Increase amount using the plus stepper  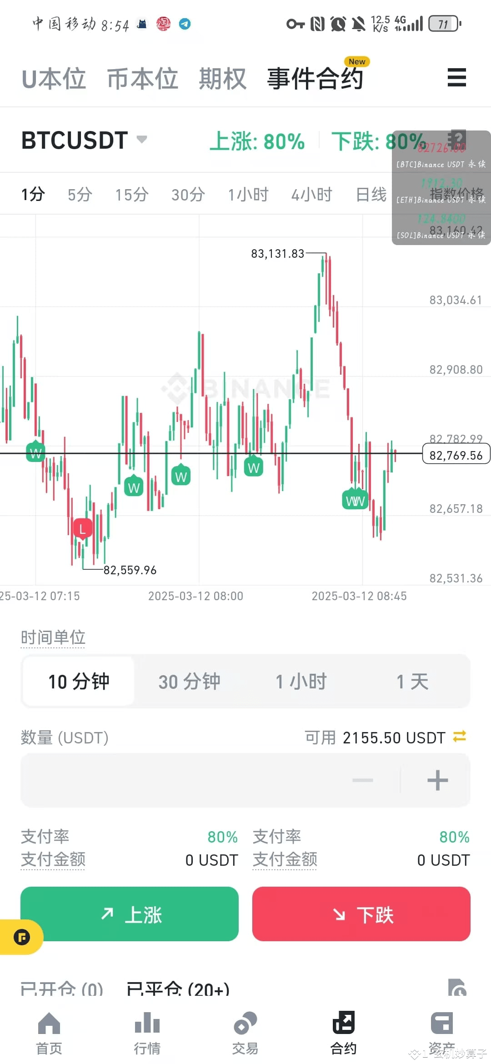(437, 780)
